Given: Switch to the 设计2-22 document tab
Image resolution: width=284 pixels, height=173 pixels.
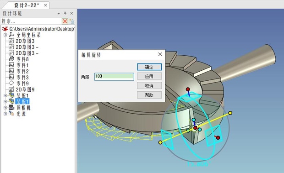Looking at the screenshot, I should coord(27,5).
